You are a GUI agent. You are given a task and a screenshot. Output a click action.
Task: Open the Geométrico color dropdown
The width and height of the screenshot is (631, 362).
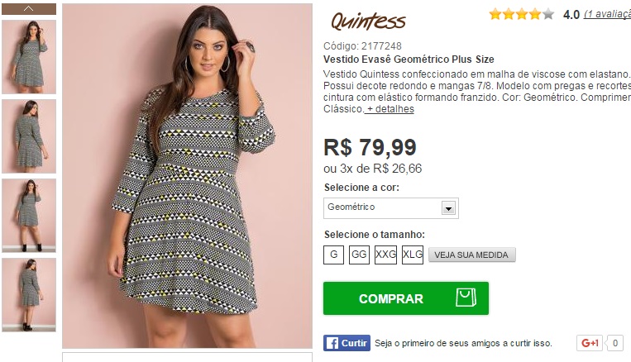click(390, 208)
